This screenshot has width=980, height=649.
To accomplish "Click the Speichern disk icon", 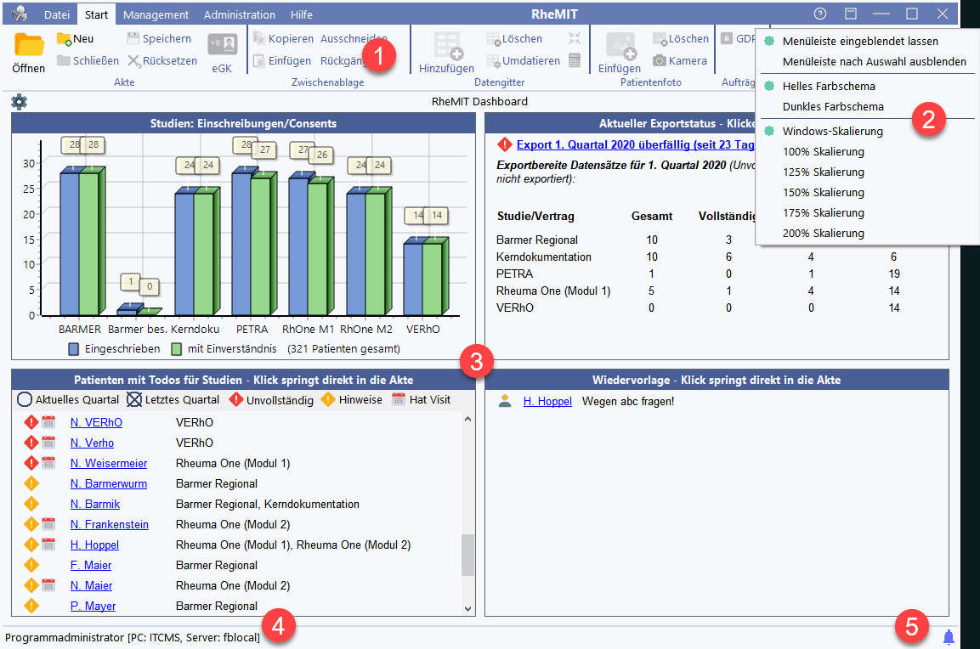I will (133, 39).
